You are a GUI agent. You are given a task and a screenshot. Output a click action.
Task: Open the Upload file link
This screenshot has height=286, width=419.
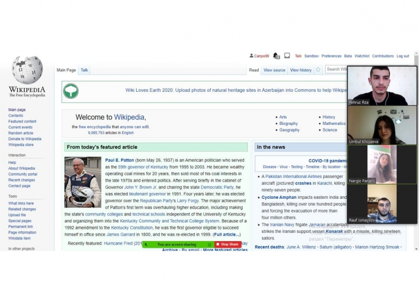tap(17, 215)
